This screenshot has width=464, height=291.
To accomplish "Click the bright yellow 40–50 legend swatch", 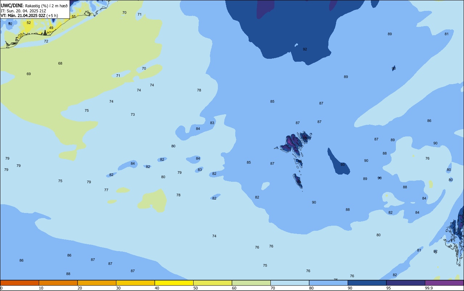I will [174, 283].
